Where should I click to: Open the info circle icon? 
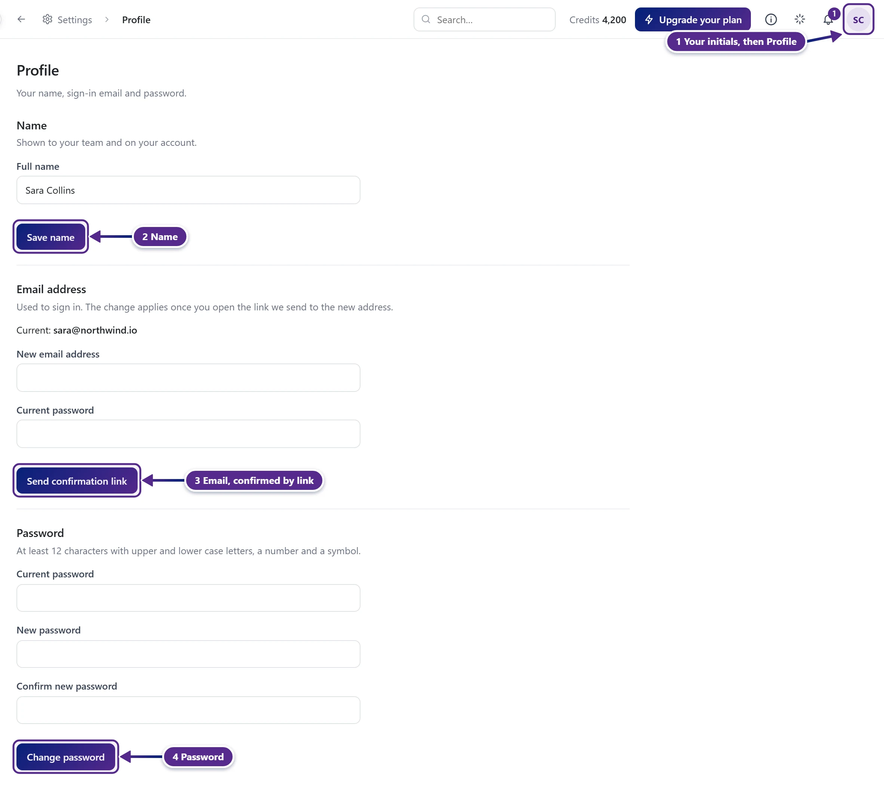tap(770, 20)
